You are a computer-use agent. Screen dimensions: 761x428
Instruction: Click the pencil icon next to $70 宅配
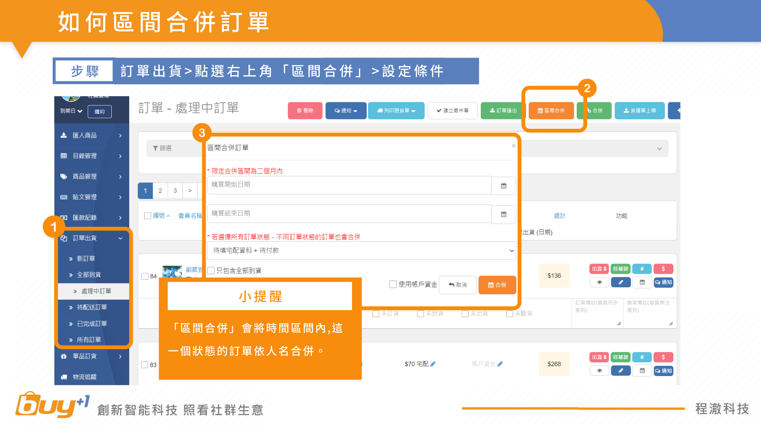[433, 364]
